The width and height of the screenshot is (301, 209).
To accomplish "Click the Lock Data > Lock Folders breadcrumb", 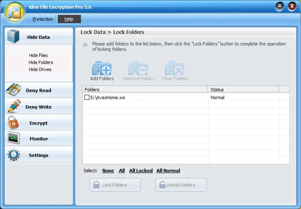I will [x=112, y=32].
